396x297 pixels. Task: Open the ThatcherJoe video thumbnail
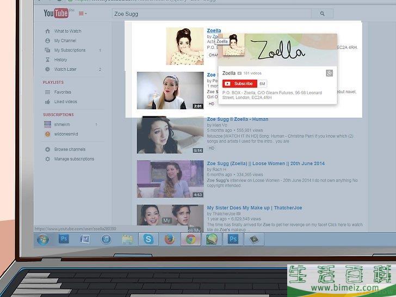click(x=170, y=219)
